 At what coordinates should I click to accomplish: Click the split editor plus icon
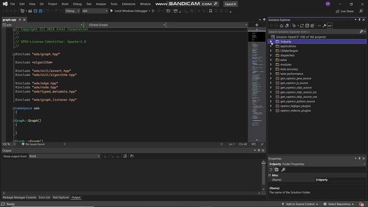(257, 25)
